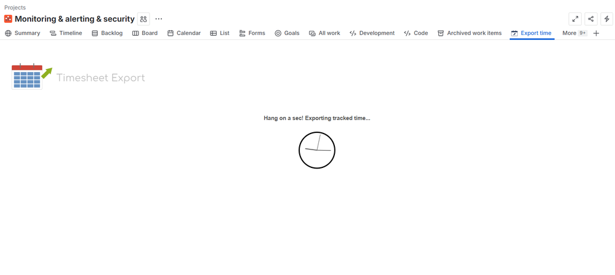Click the project avatar icon beside the title
Image resolution: width=615 pixels, height=275 pixels.
(8, 19)
